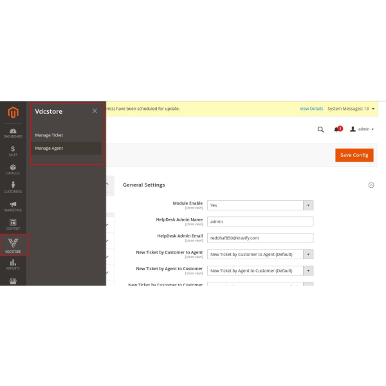The height and width of the screenshot is (386, 386).
Task: Open the notifications bell icon
Action: click(336, 129)
